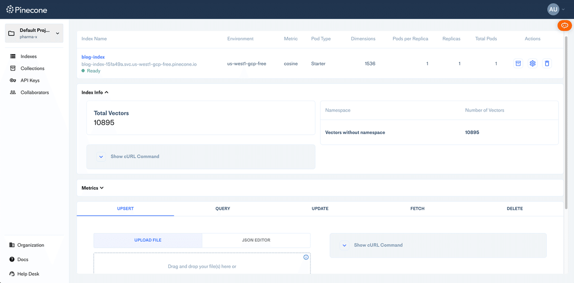Delete blog-index using trash icon
The height and width of the screenshot is (283, 574).
click(x=547, y=63)
